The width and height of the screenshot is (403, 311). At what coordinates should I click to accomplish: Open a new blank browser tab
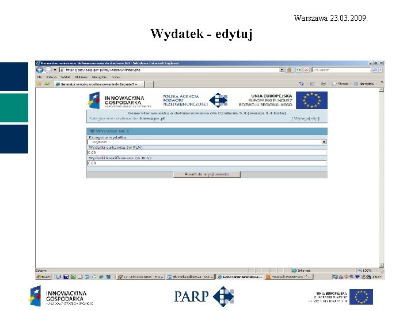150,84
